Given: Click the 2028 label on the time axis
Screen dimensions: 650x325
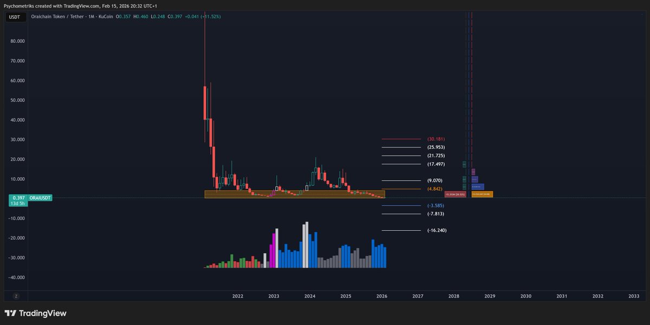Looking at the screenshot, I should click(454, 296).
